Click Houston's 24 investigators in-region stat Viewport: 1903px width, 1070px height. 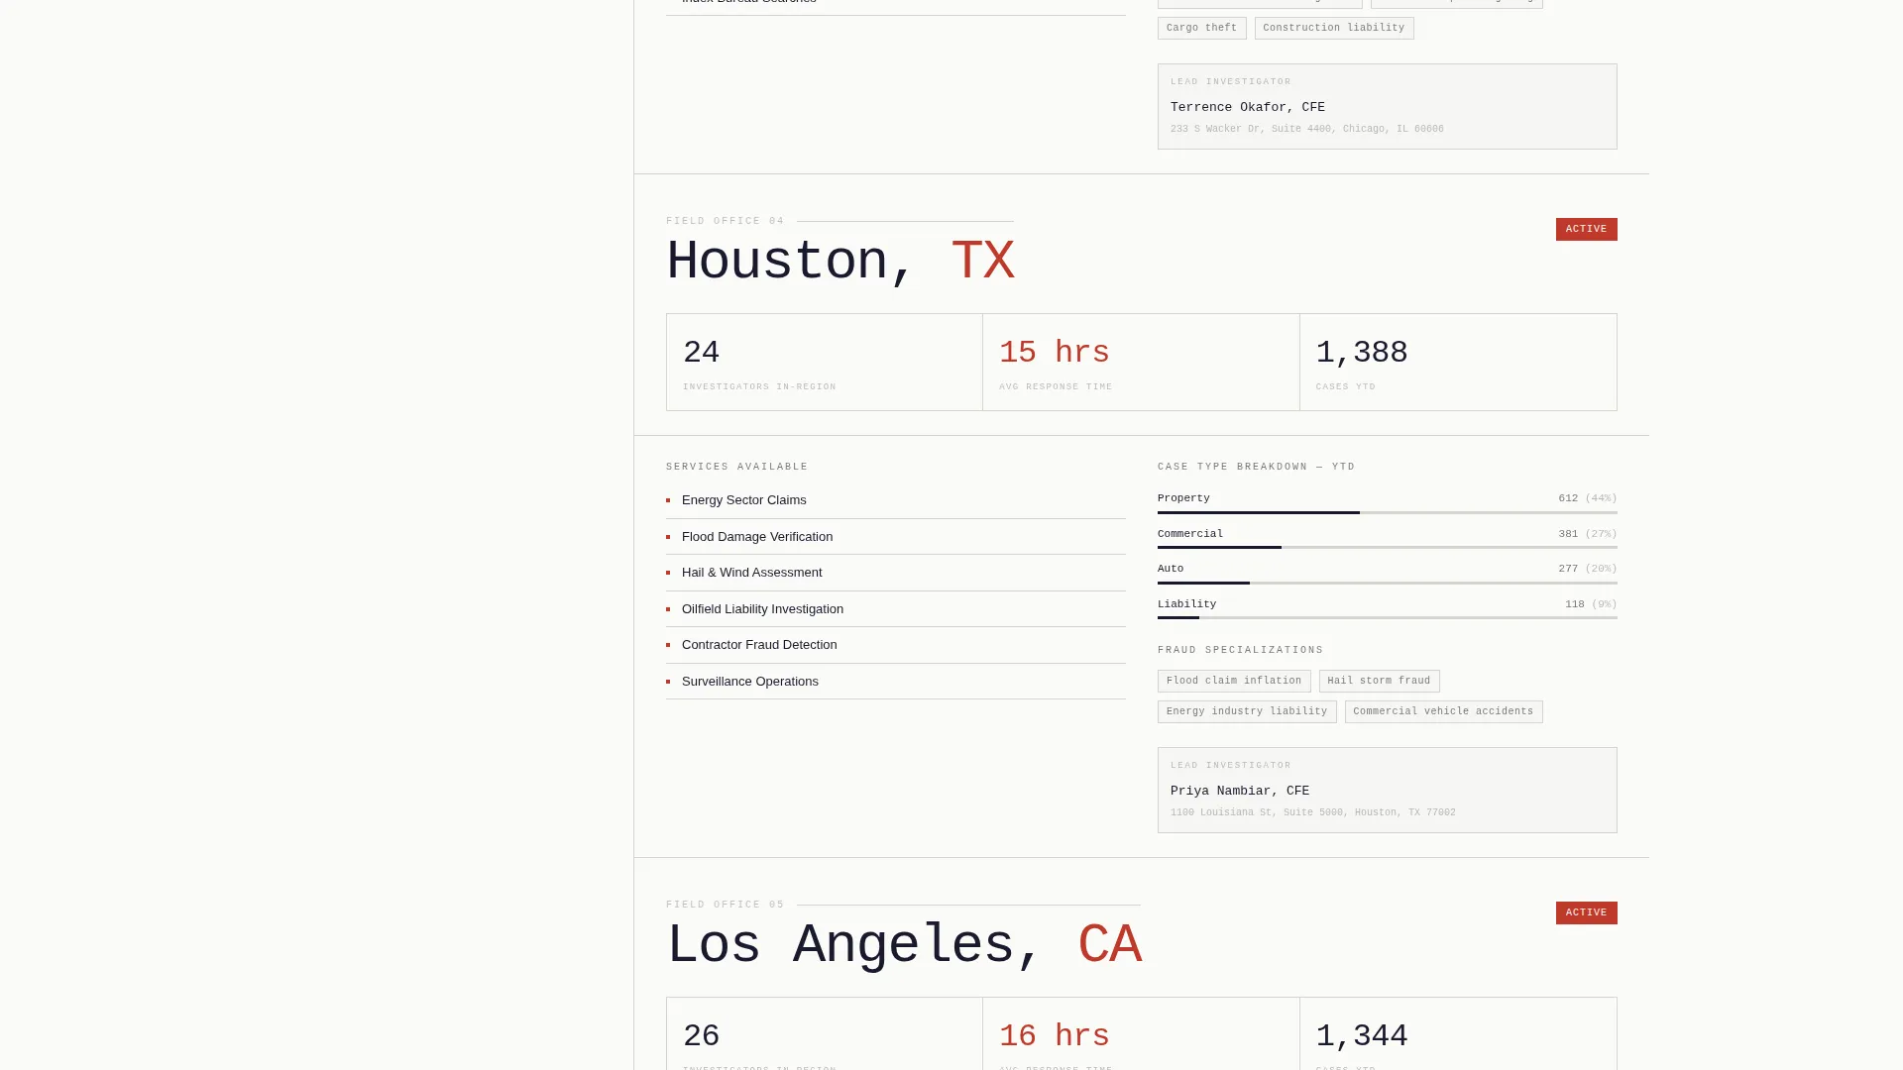(825, 363)
